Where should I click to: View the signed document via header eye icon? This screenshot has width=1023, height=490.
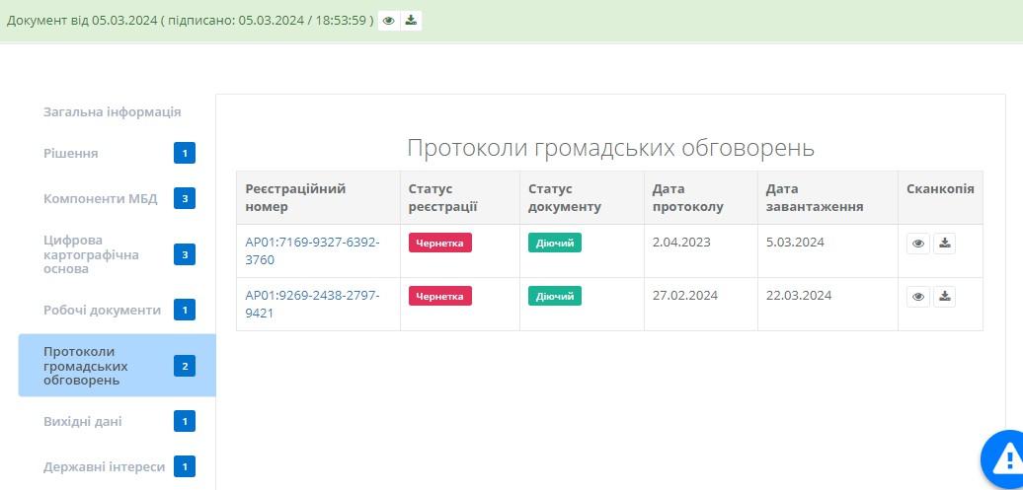[389, 21]
